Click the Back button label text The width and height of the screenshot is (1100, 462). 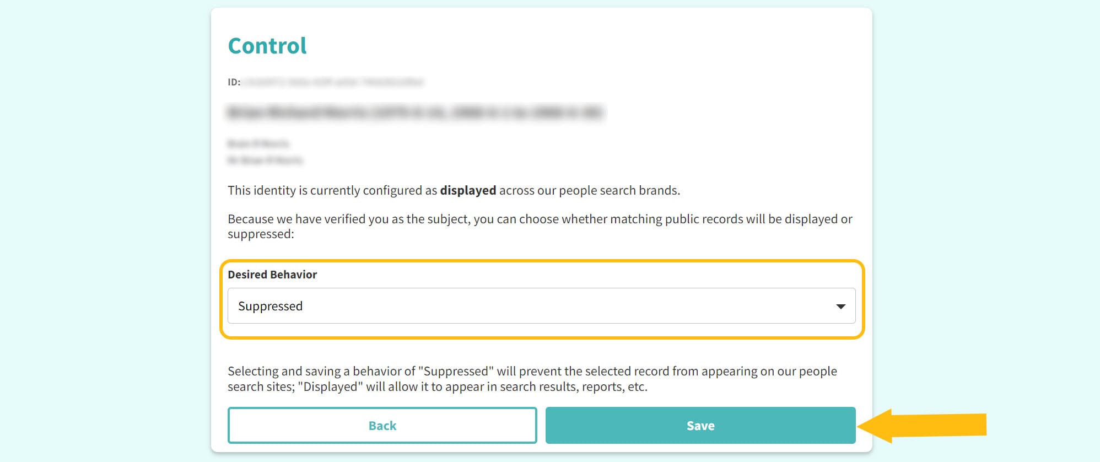point(382,425)
